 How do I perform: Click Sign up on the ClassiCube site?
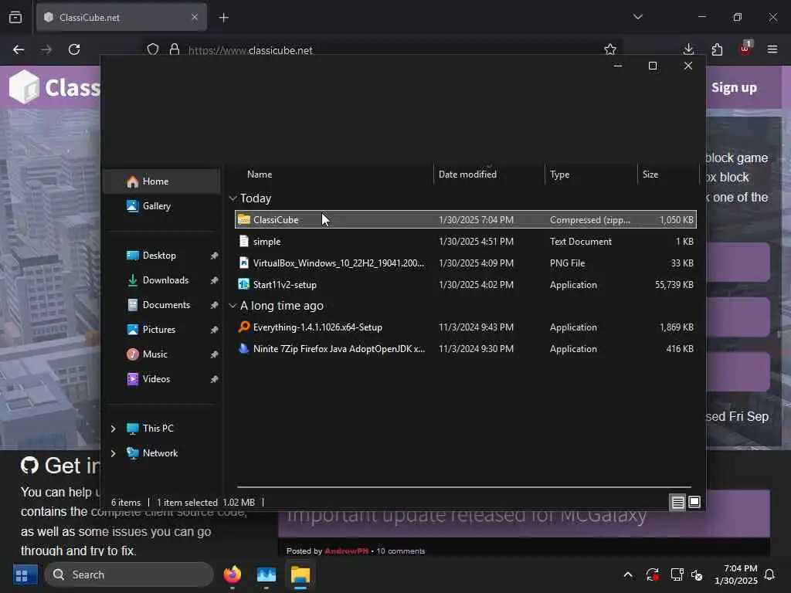click(x=734, y=87)
